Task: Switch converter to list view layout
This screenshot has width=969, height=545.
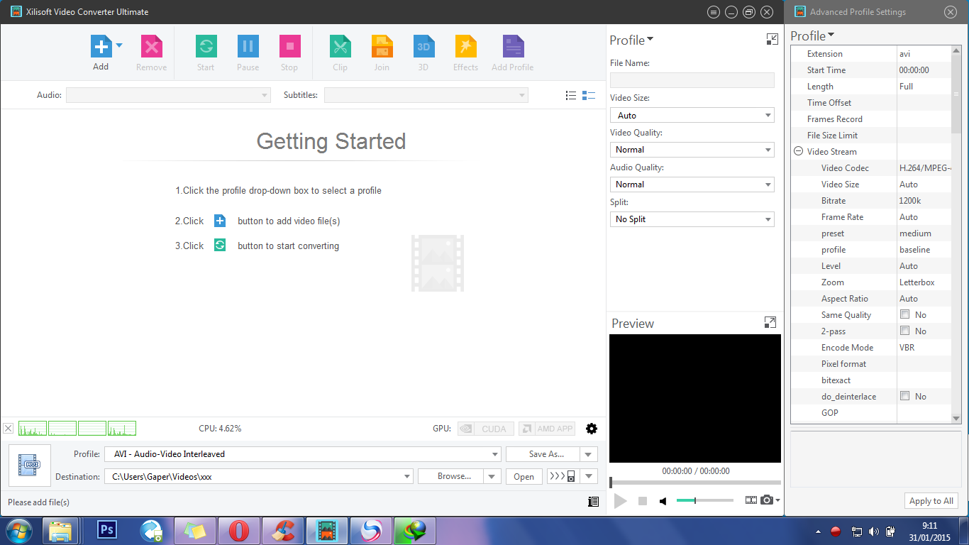Action: click(x=571, y=95)
